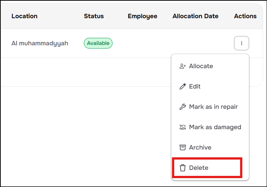Click the Archive box icon
Image resolution: width=267 pixels, height=187 pixels.
[182, 147]
